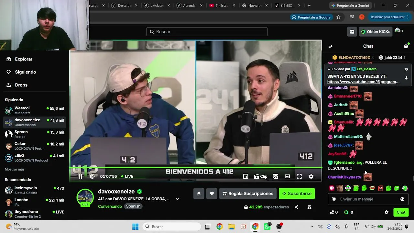The height and width of the screenshot is (233, 414).
Task: Follow davooxeneize with the heart button
Action: 212,194
